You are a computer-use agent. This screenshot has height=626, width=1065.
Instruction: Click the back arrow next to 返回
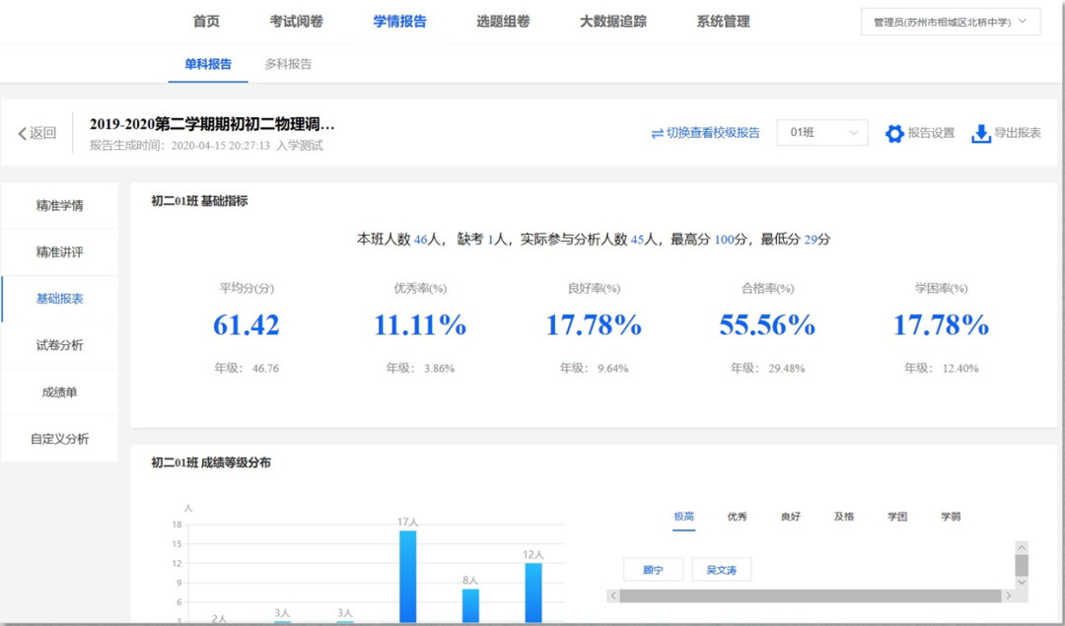tap(23, 134)
